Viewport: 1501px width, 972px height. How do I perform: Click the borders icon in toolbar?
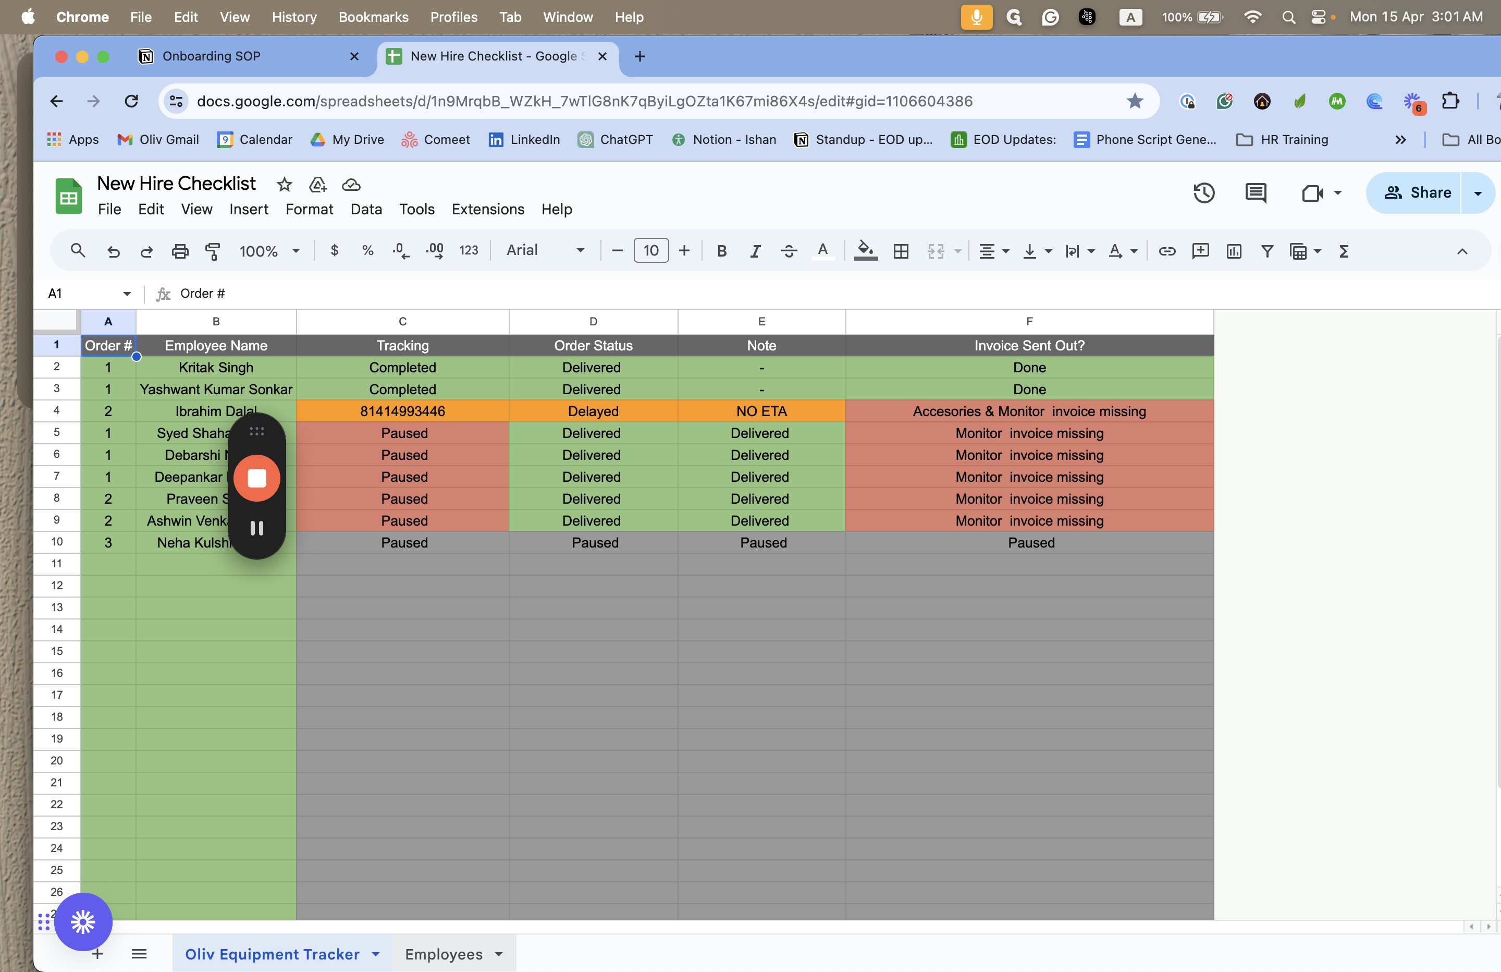[x=901, y=251]
